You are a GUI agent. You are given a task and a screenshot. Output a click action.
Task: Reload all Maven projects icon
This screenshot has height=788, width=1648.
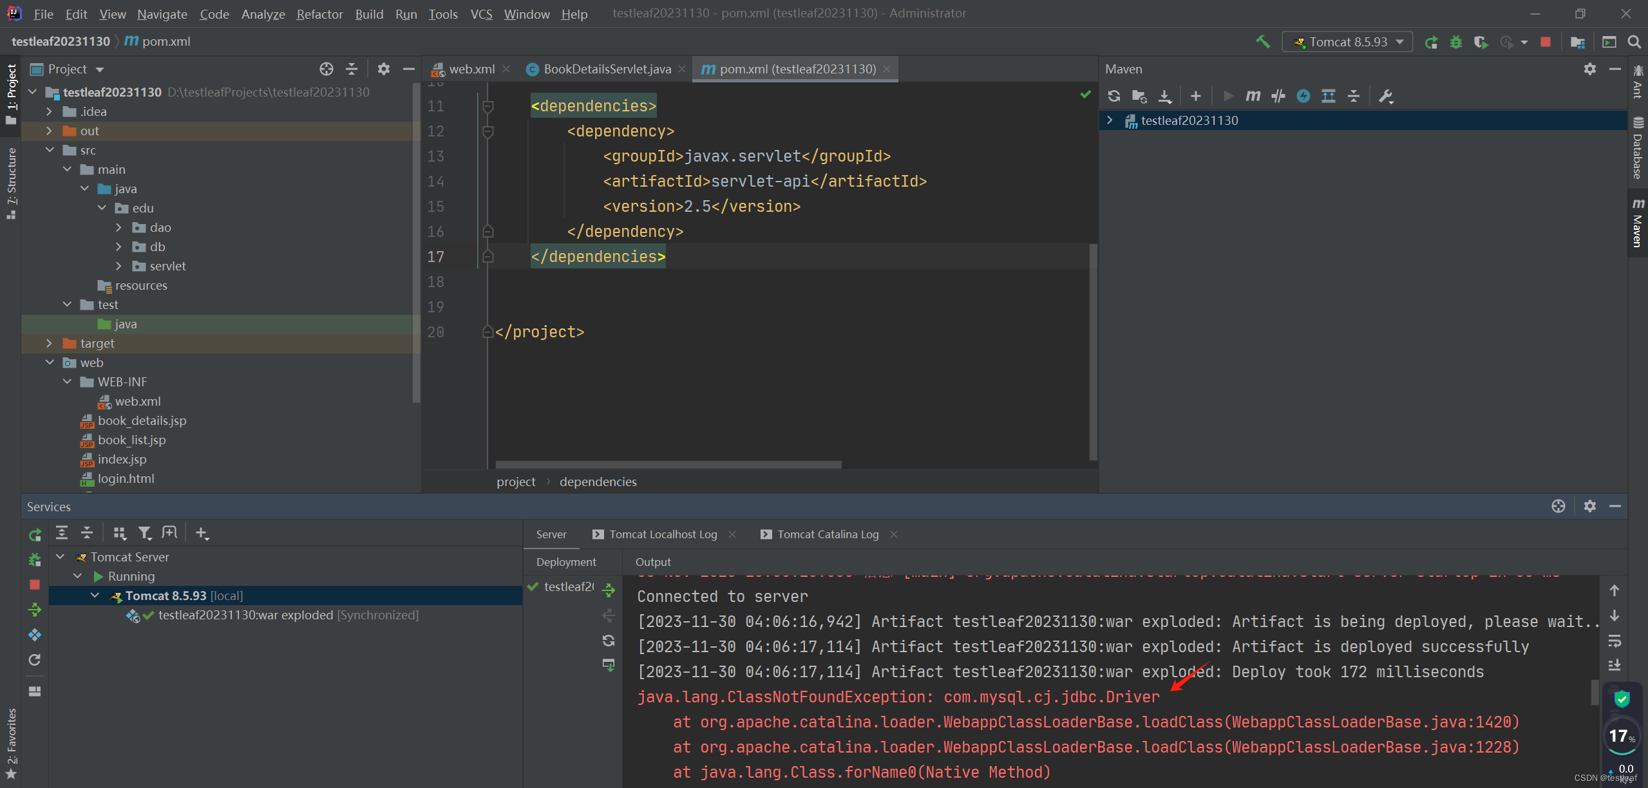(1113, 96)
